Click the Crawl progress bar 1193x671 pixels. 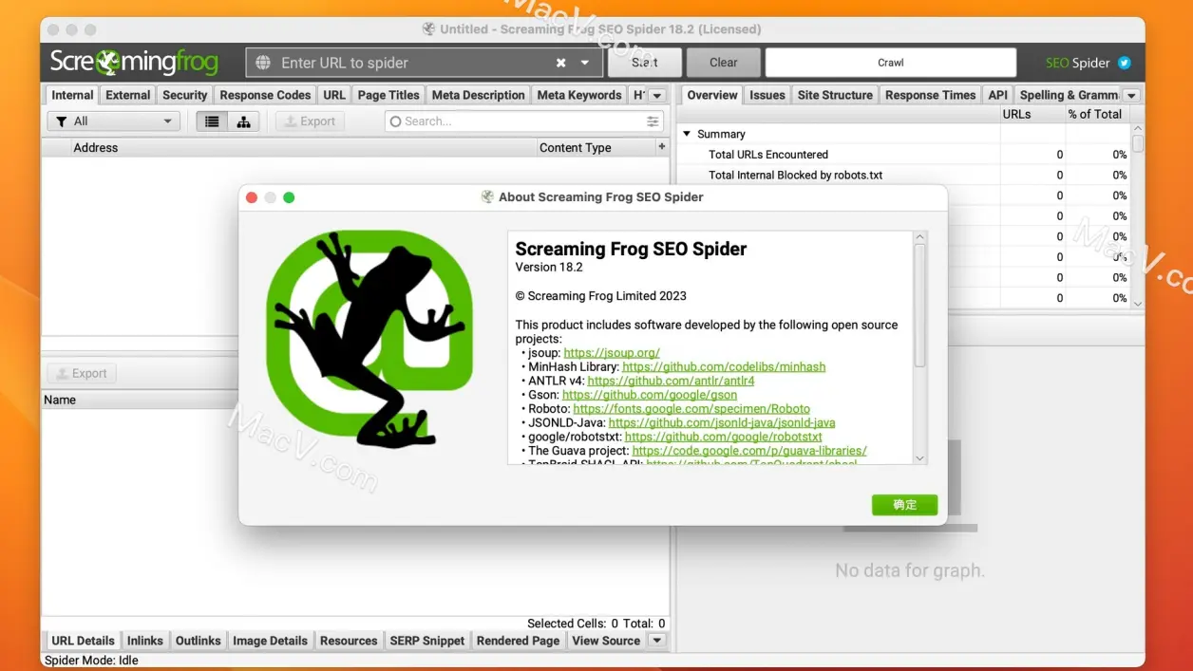(890, 63)
